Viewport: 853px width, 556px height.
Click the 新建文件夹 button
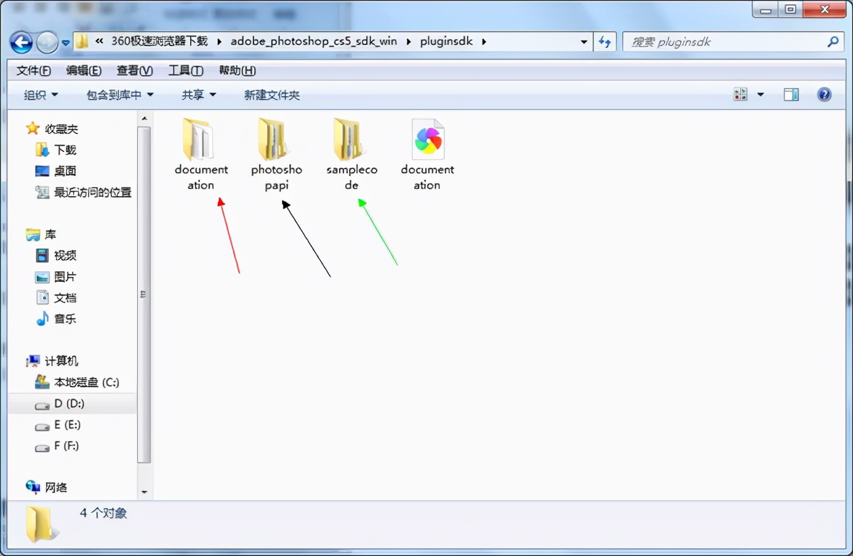click(272, 95)
